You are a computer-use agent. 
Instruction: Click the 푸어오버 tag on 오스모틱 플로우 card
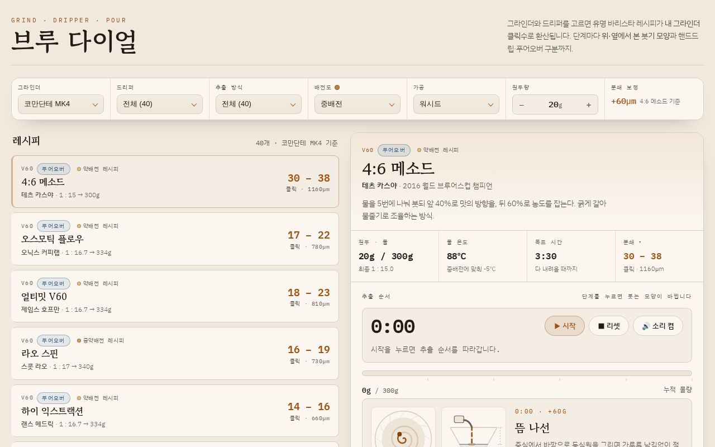coord(54,226)
